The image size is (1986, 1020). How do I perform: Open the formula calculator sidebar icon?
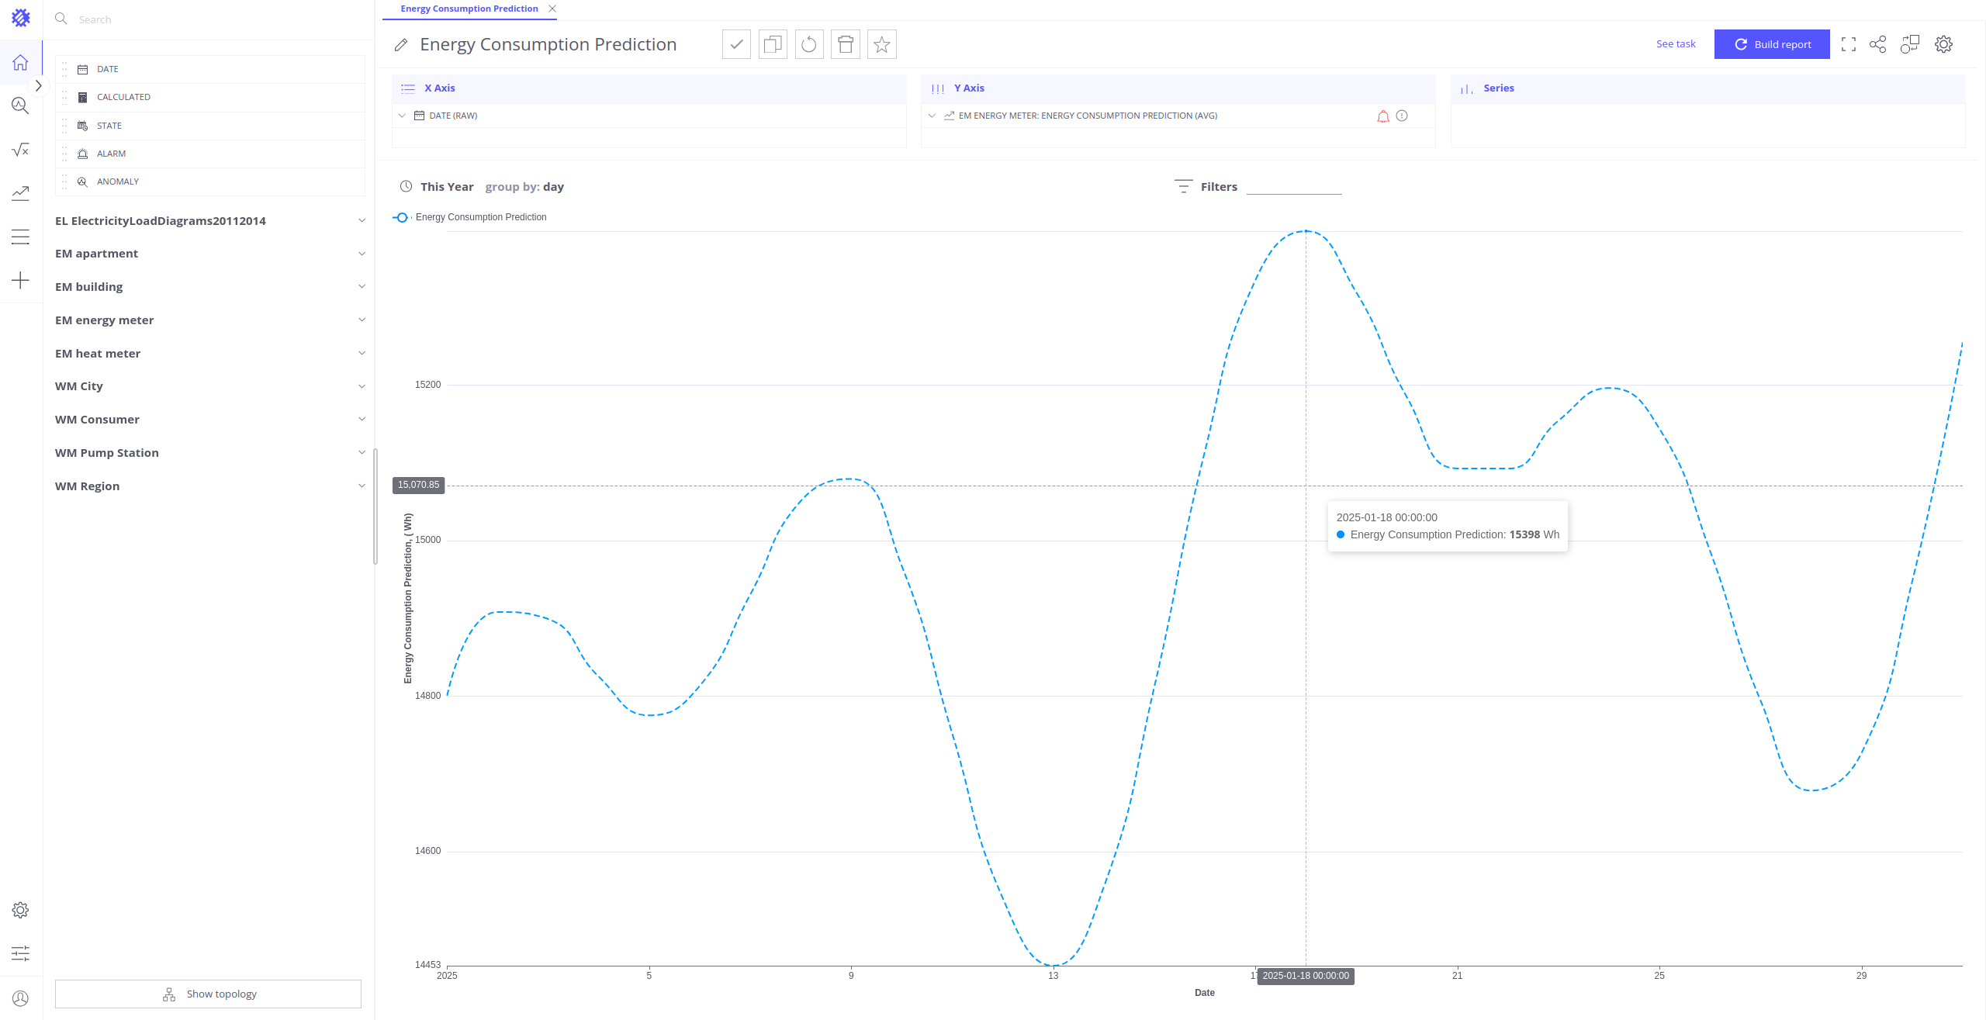click(21, 150)
